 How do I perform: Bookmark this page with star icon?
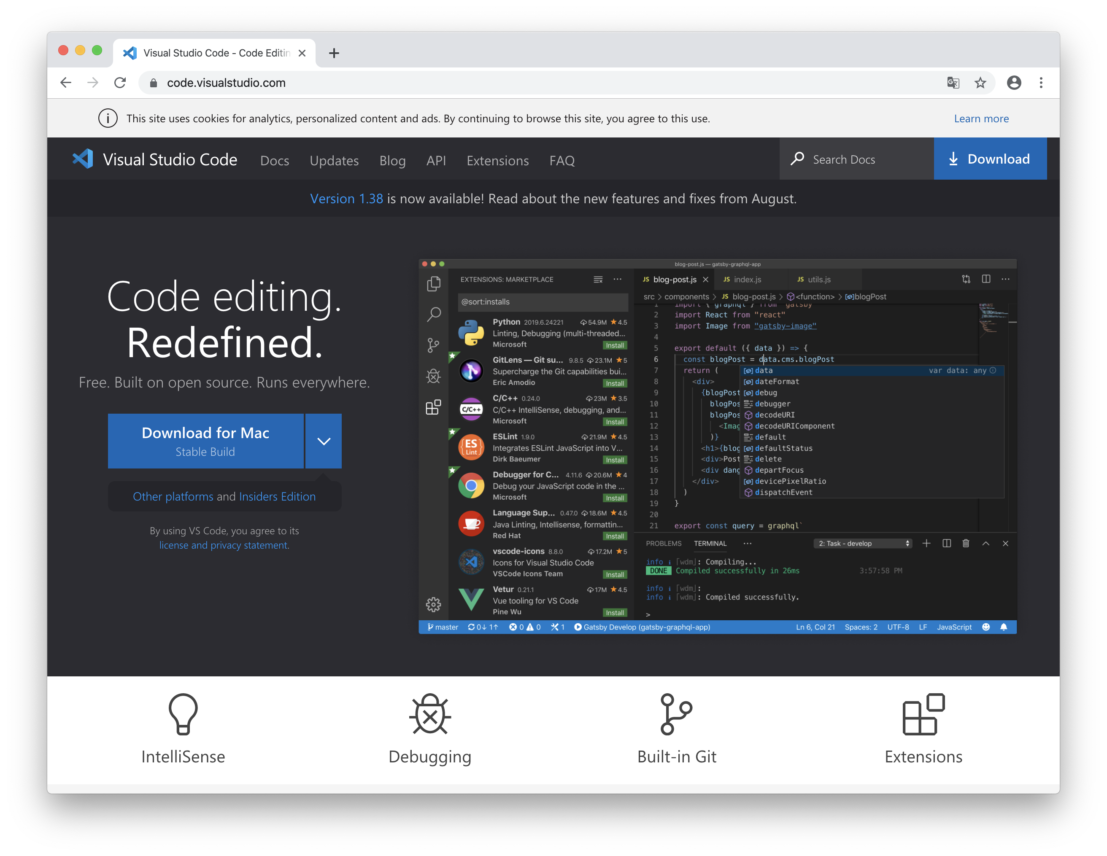pos(980,83)
